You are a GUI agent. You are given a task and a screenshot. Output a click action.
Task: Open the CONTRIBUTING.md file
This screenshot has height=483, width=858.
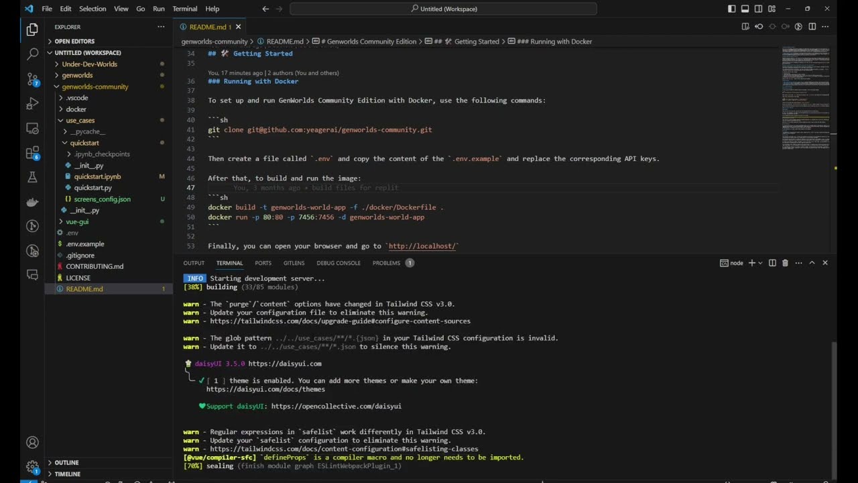pyautogui.click(x=109, y=266)
